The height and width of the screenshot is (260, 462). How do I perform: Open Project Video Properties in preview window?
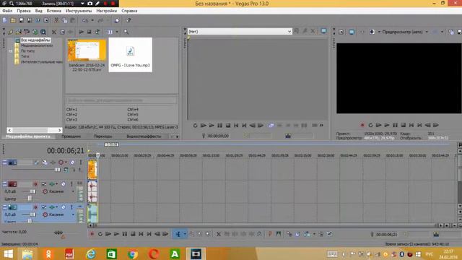click(x=341, y=32)
